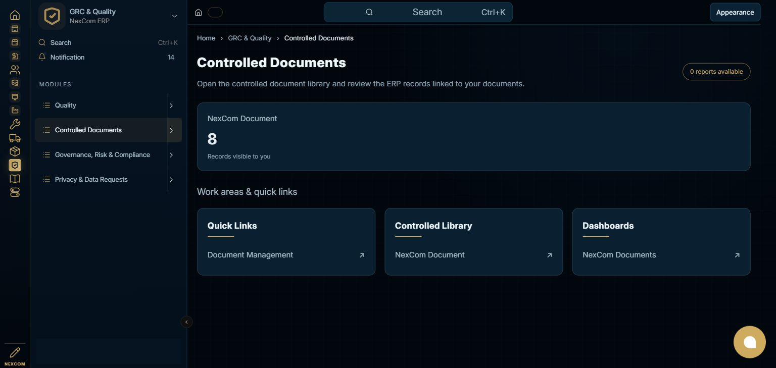
Task: Click the GRC & Quality shield logo
Action: point(52,16)
